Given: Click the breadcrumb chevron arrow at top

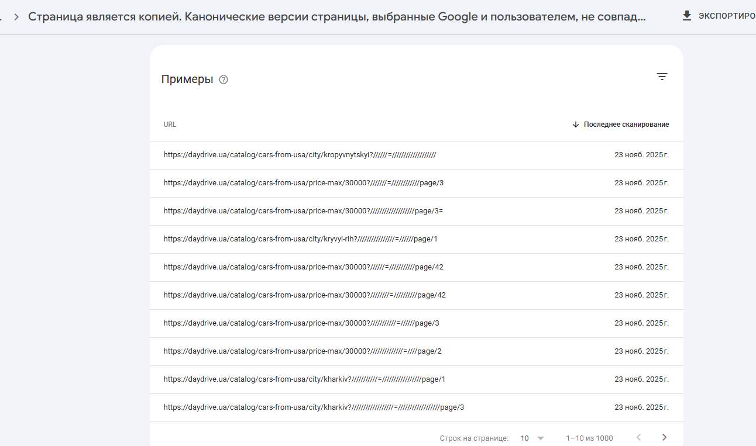Looking at the screenshot, I should point(16,17).
